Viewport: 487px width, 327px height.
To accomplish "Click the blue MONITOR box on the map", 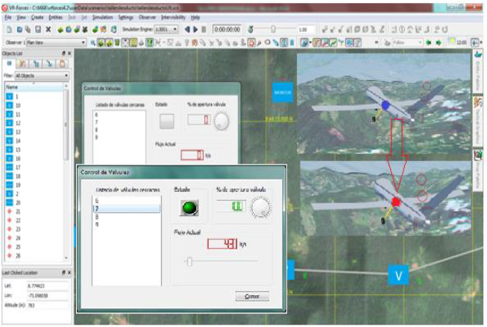I will [x=283, y=92].
